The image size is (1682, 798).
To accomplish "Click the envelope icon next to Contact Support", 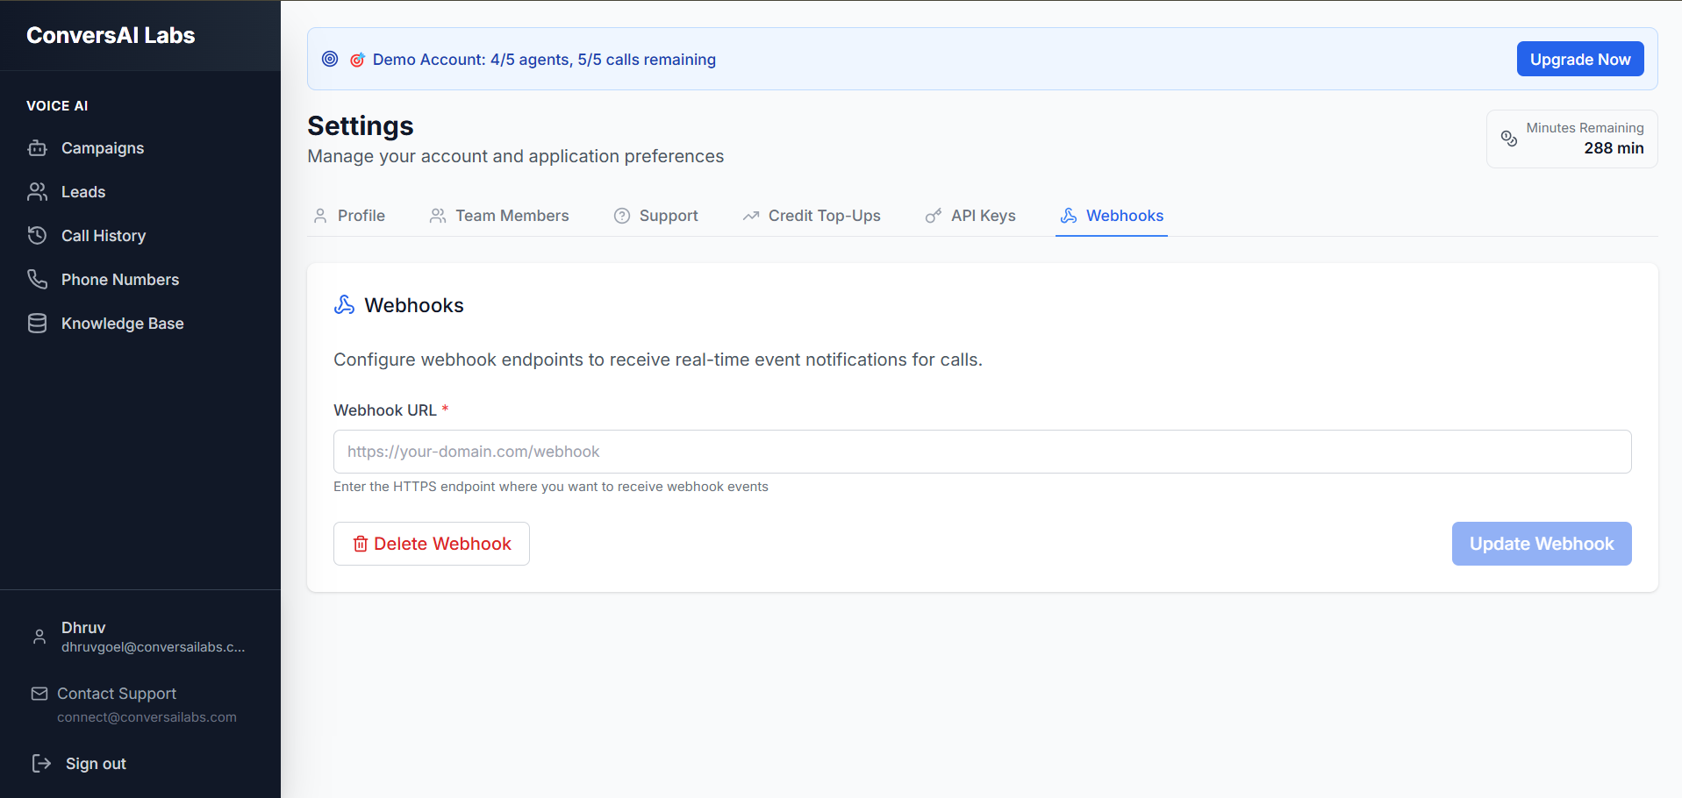I will [x=39, y=694].
